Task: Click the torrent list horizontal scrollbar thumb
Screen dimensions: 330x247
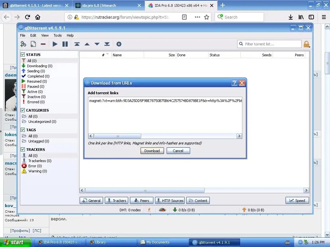Action: (145, 190)
